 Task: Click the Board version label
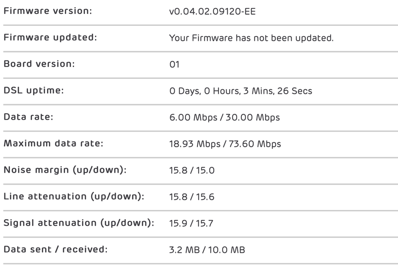[x=39, y=64]
